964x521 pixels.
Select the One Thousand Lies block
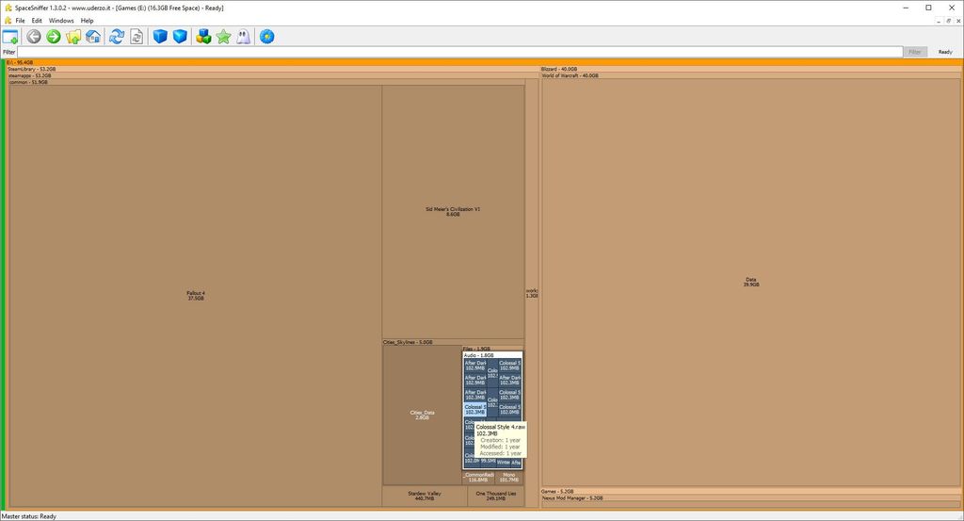click(495, 496)
